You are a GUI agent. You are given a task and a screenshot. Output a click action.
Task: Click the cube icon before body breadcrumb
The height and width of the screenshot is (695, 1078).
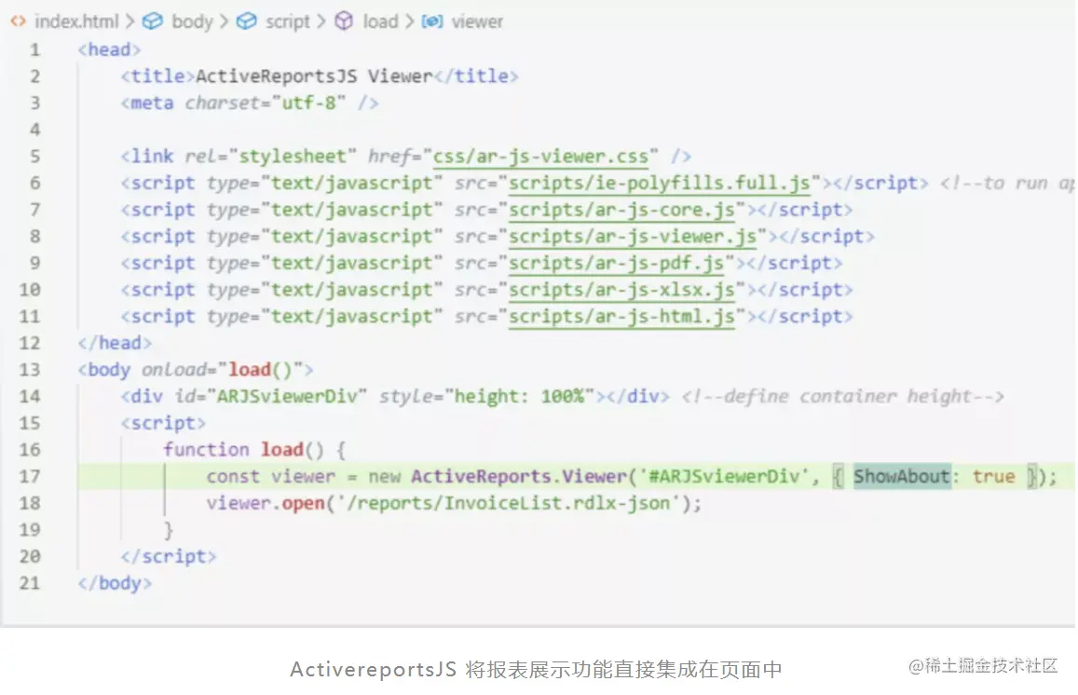153,22
